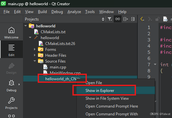Collapse the Source Files folder
Screen dimensions: 172x118
point(35,61)
